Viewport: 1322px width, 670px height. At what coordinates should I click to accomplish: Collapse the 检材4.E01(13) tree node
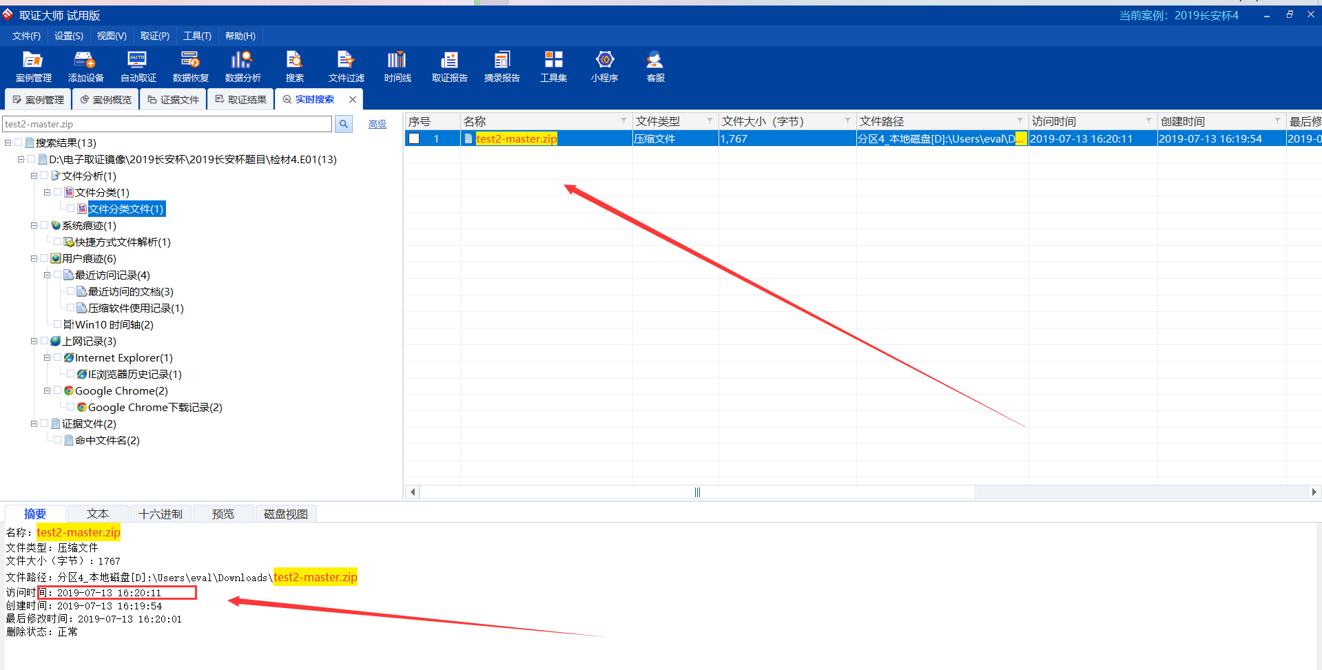tap(21, 159)
